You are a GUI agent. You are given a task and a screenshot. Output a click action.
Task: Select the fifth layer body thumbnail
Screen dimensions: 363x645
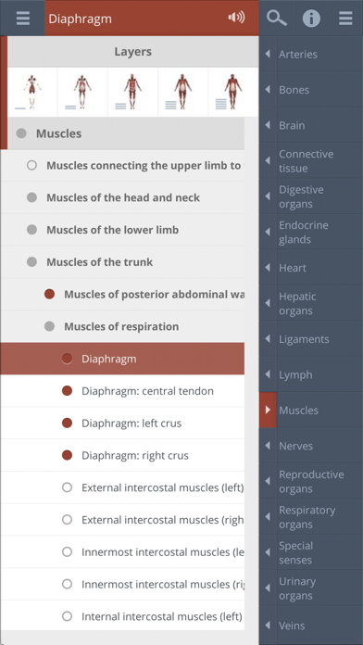233,92
